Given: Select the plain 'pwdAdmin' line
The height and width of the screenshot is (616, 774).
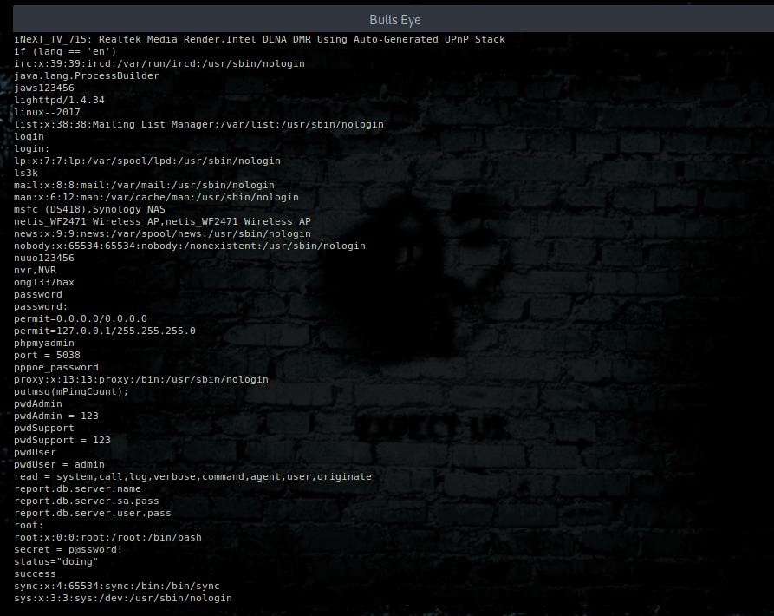Looking at the screenshot, I should pyautogui.click(x=38, y=404).
